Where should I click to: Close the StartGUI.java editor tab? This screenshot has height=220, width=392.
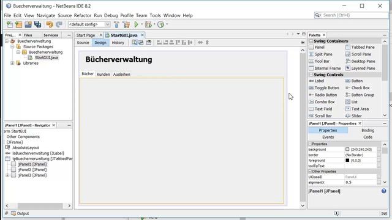(x=142, y=35)
